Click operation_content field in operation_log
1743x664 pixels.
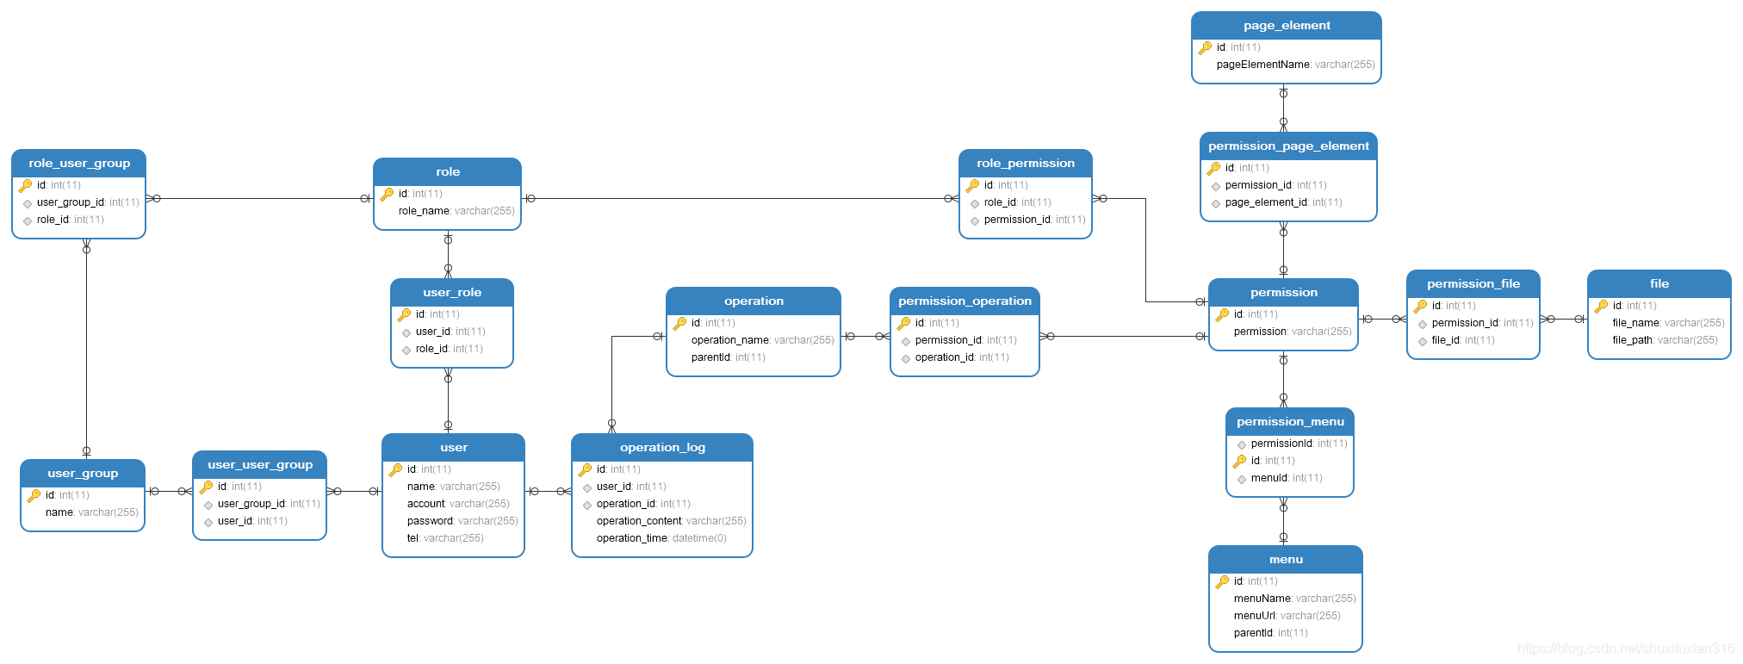pos(671,521)
